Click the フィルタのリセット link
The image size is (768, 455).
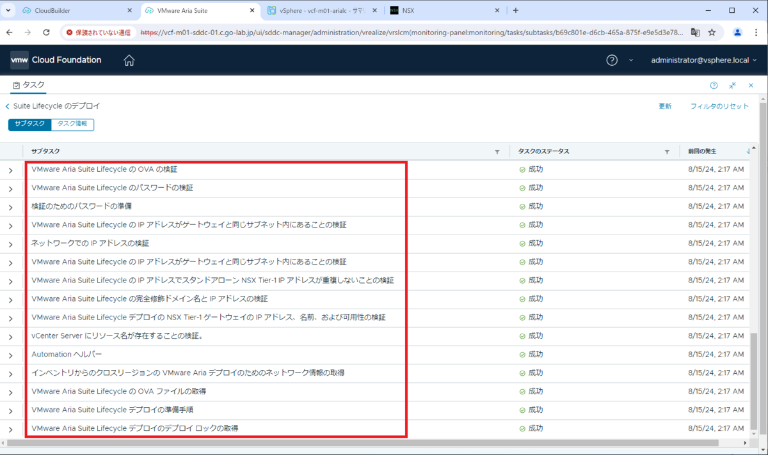719,106
